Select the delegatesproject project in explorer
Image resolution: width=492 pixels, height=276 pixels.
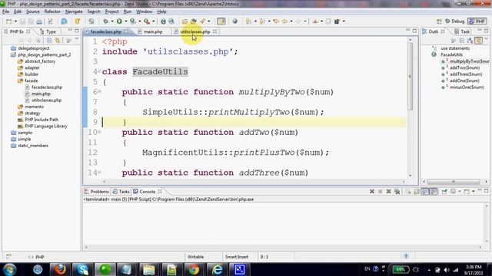click(34, 48)
